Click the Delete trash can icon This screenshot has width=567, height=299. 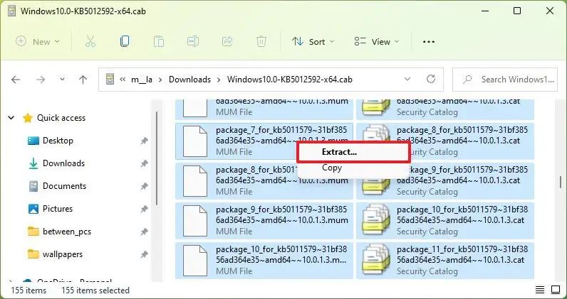[261, 41]
